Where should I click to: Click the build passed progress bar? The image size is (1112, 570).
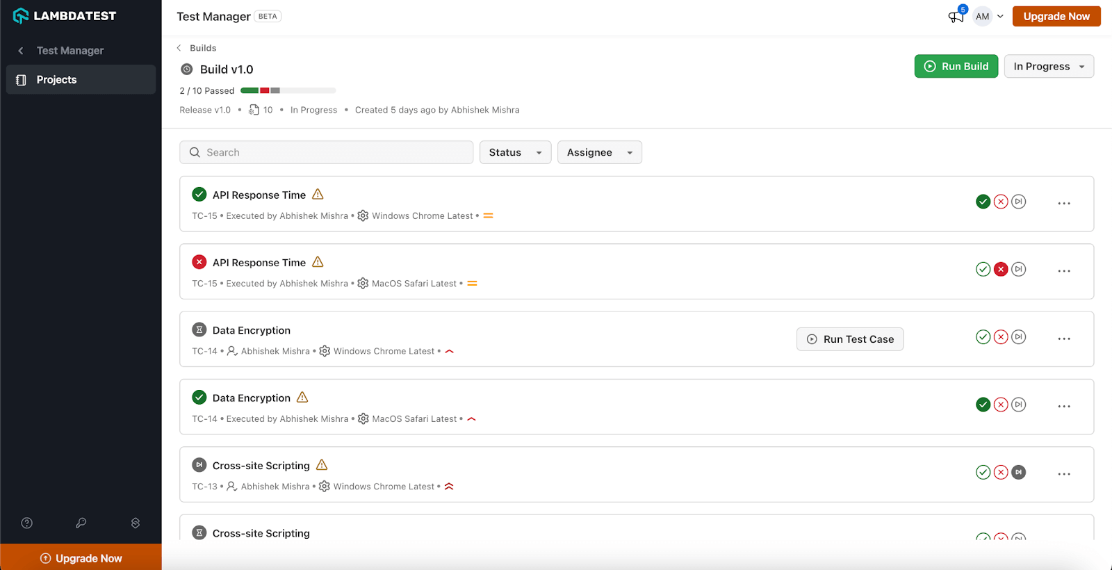click(288, 90)
